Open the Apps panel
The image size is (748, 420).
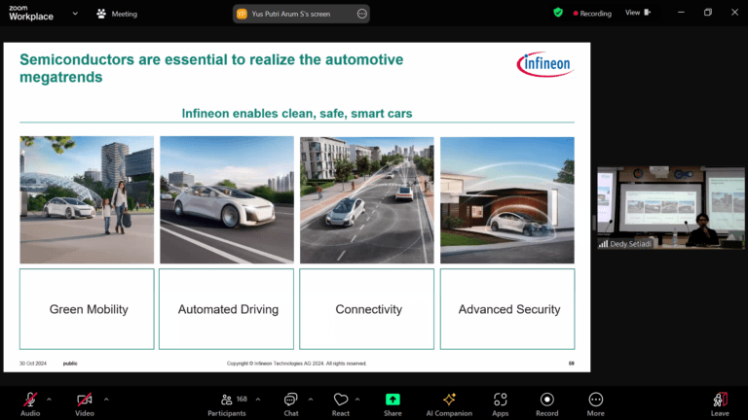tap(500, 400)
